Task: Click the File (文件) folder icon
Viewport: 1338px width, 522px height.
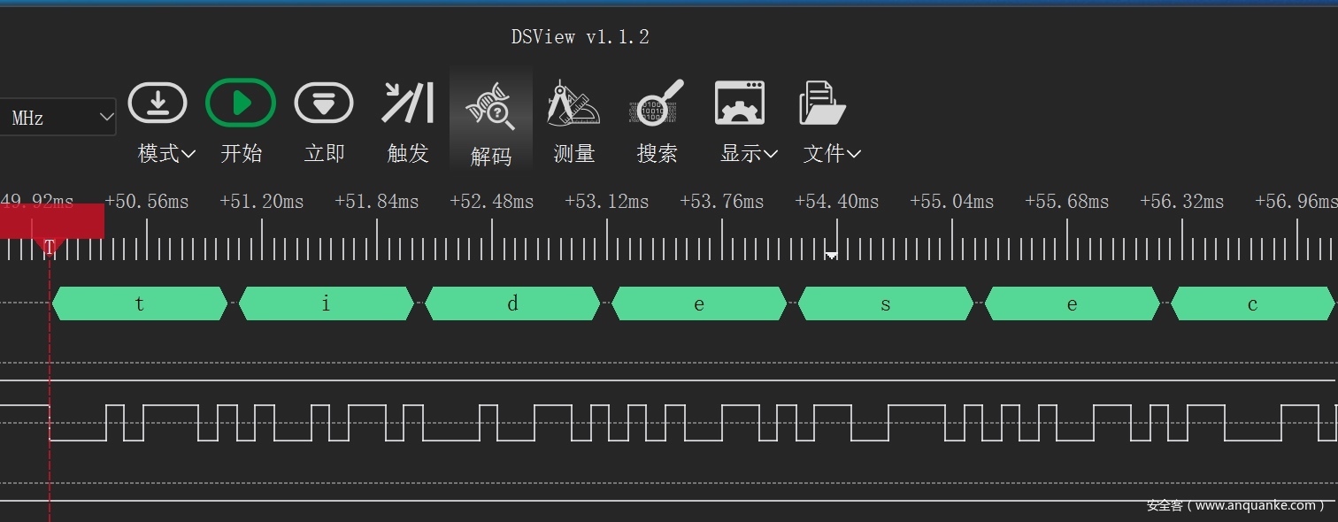Action: click(x=822, y=104)
